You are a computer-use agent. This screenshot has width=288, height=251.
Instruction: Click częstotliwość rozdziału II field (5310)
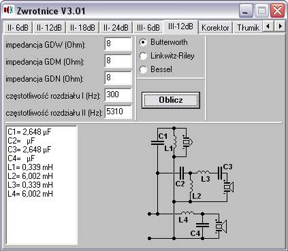tap(118, 112)
